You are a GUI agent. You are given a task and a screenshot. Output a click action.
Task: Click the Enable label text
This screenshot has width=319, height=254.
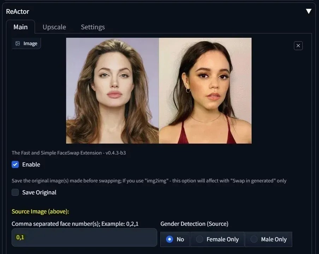31,164
